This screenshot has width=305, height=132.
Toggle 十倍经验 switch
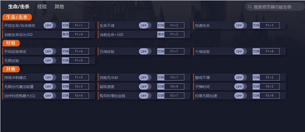(x=240, y=52)
